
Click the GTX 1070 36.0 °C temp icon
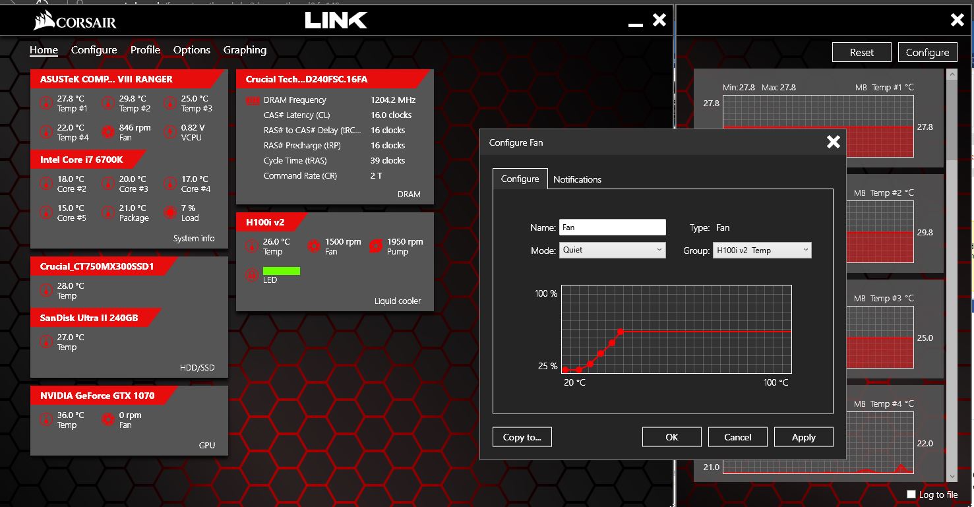pos(46,419)
